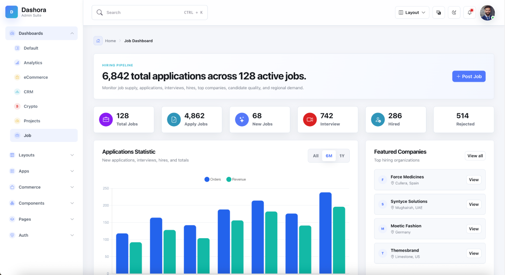Click the Post Job button
The width and height of the screenshot is (505, 275).
coord(469,77)
